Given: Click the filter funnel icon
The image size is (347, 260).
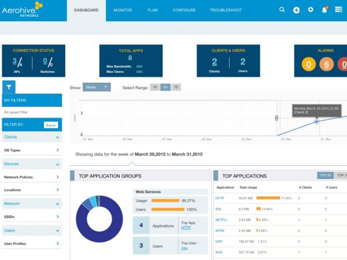Looking at the screenshot, I should 9,87.
